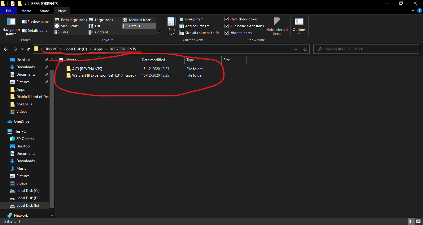
Task: Uncheck Item check boxes option
Action: (241, 19)
